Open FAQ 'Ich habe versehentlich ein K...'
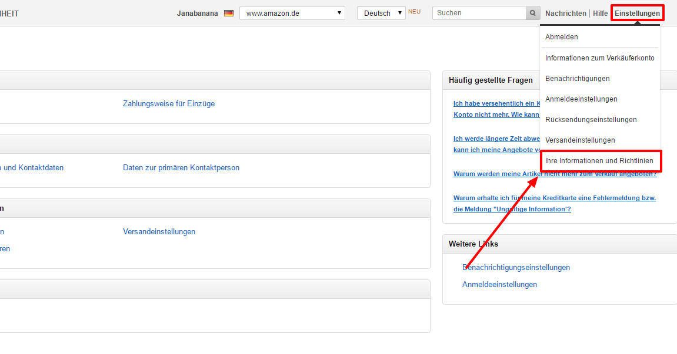The width and height of the screenshot is (677, 354). (496, 109)
